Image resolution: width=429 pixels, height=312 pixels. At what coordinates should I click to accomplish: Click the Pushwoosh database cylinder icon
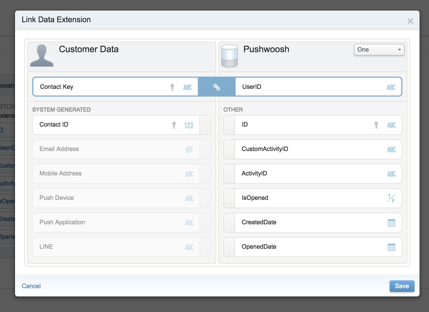pyautogui.click(x=230, y=56)
